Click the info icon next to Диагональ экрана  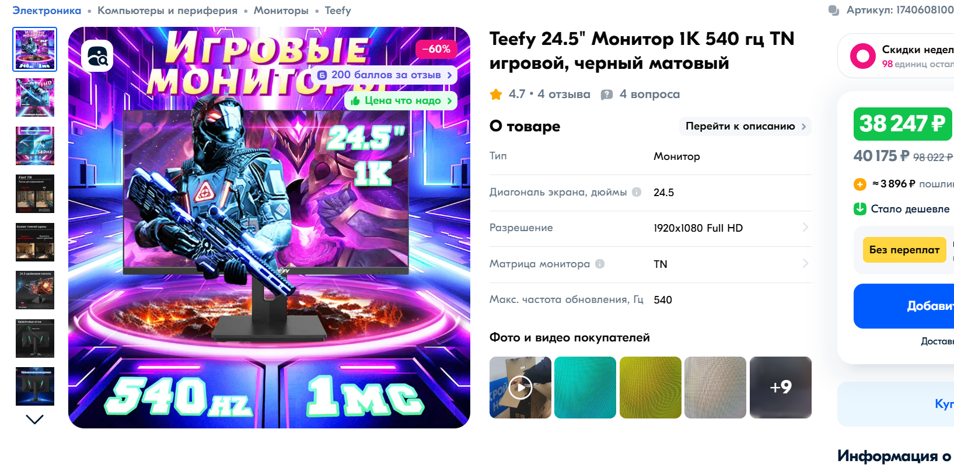pyautogui.click(x=637, y=192)
